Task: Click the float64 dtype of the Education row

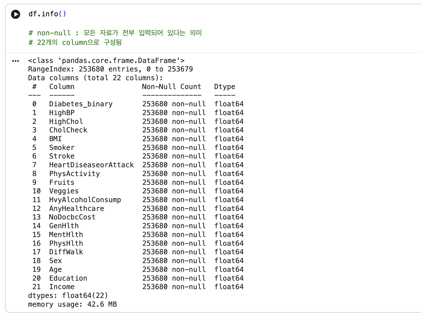Action: (229, 278)
